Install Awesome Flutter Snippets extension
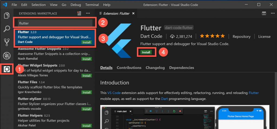277x129 pixels. (x=87, y=59)
